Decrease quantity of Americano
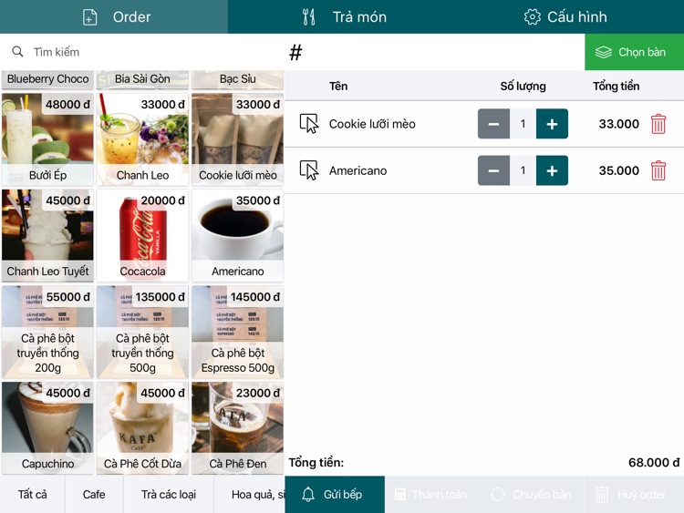 click(493, 170)
